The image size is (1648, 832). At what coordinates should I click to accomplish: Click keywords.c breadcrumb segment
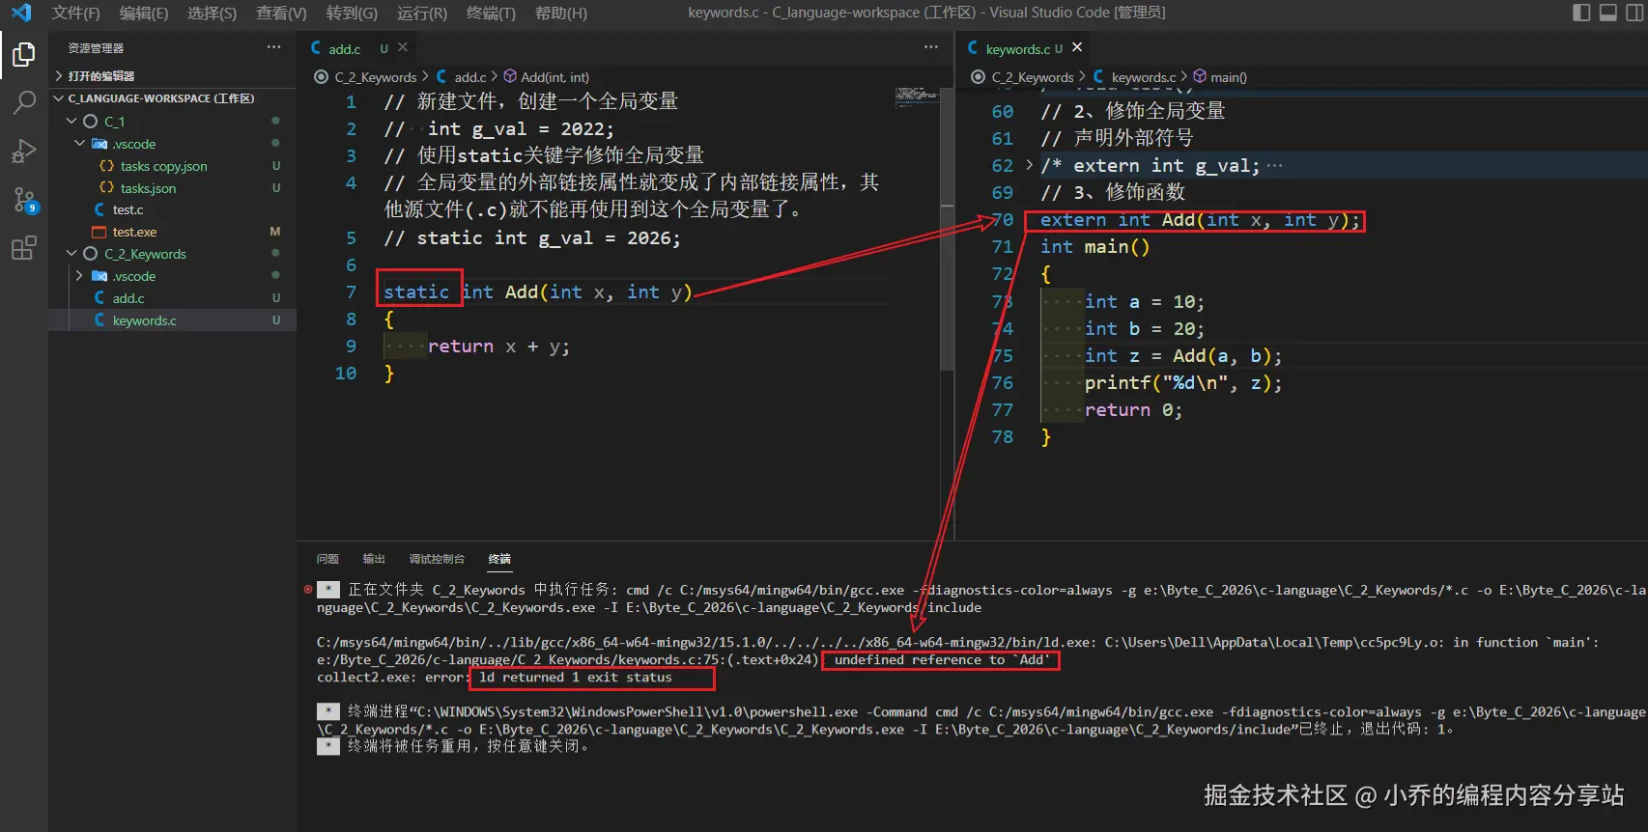pos(1144,77)
